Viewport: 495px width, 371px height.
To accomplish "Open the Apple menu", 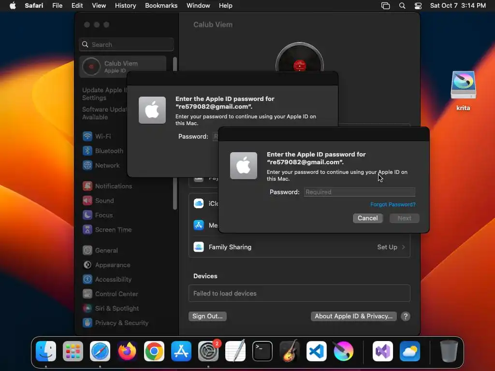I will point(13,6).
